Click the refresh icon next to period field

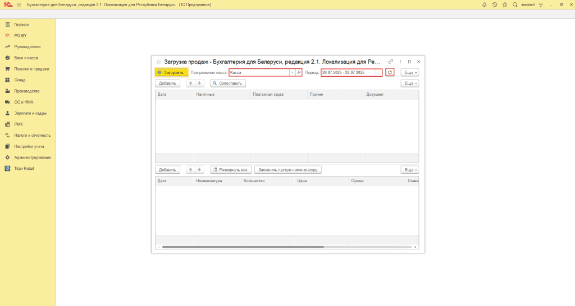click(x=390, y=72)
